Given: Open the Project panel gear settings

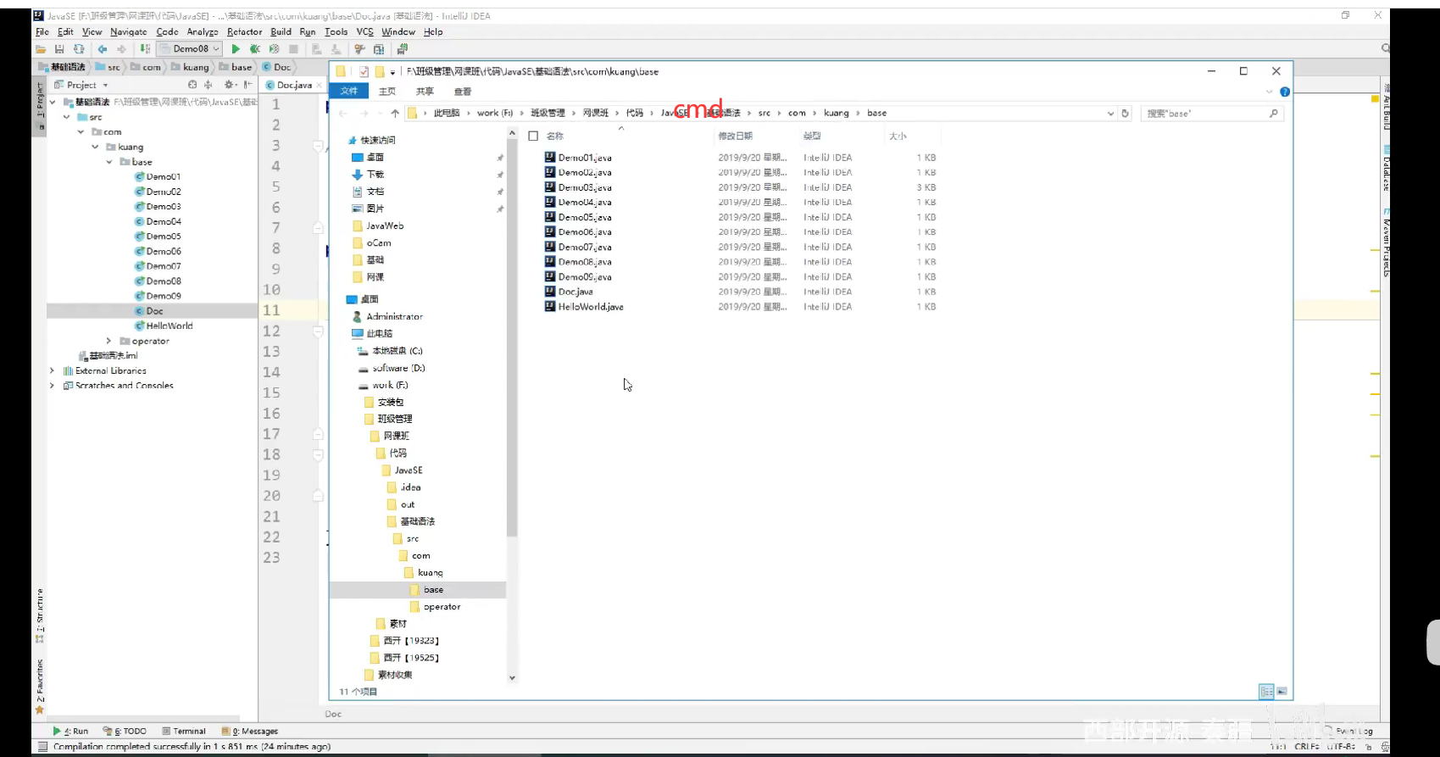Looking at the screenshot, I should 230,85.
